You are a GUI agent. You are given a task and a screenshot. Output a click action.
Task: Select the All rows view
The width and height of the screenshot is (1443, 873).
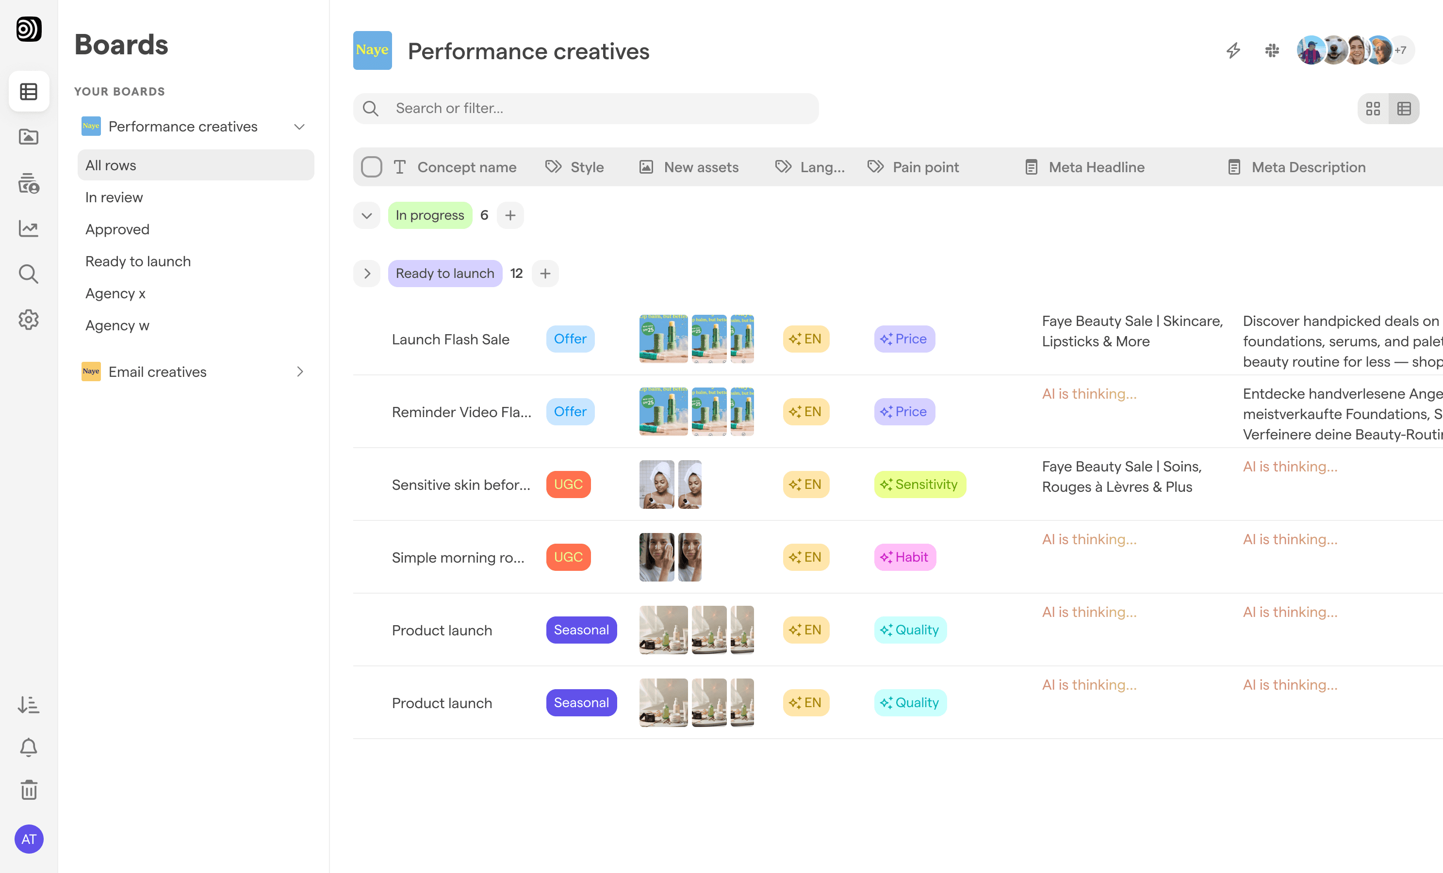tap(196, 165)
